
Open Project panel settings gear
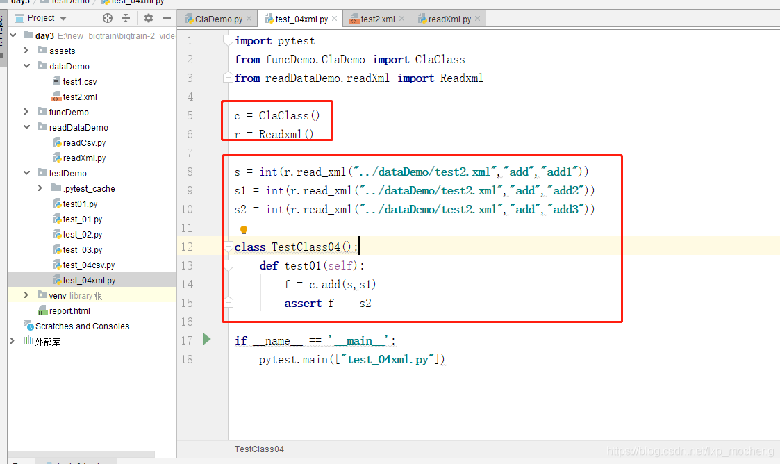click(148, 18)
